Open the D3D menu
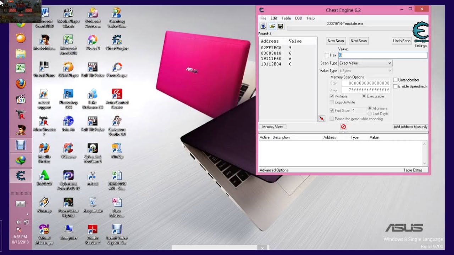The image size is (454, 255). pyautogui.click(x=299, y=18)
